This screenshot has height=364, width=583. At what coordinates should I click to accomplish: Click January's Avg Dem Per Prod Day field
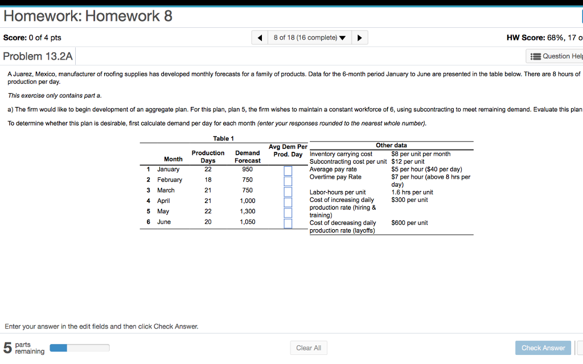(x=288, y=171)
